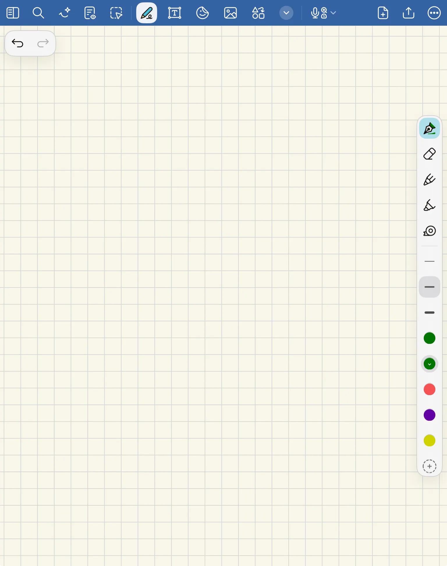Pick the purple color swatch

429,415
